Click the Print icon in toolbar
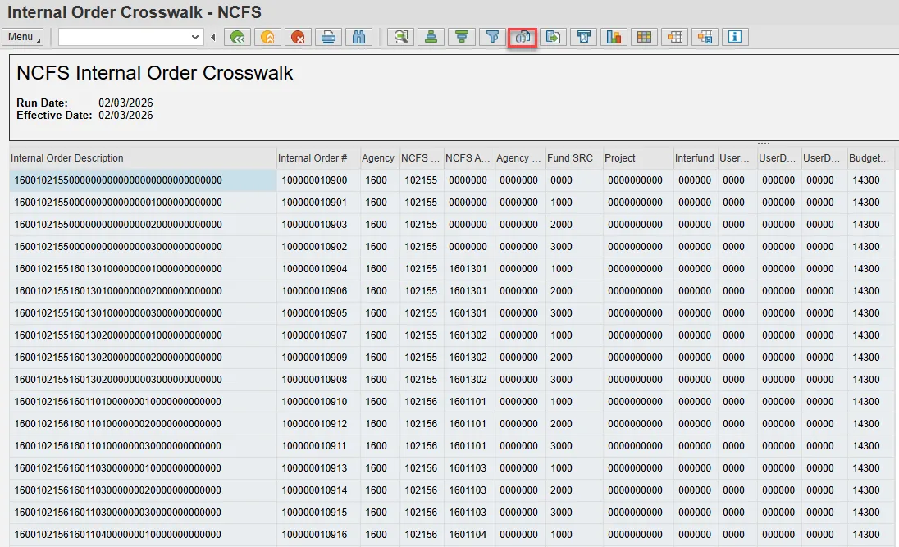899x547 pixels. click(x=329, y=37)
